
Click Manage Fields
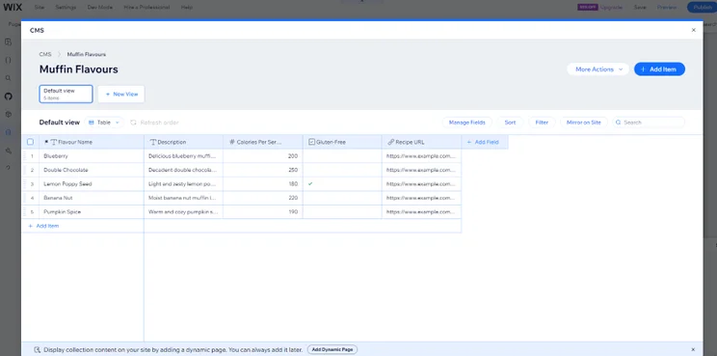click(x=466, y=123)
